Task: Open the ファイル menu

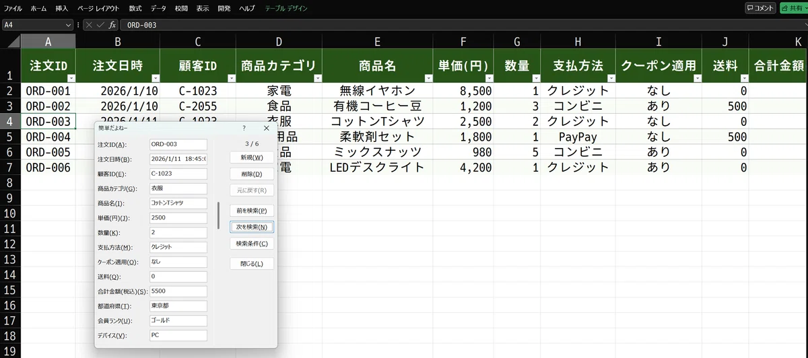Action: point(13,8)
